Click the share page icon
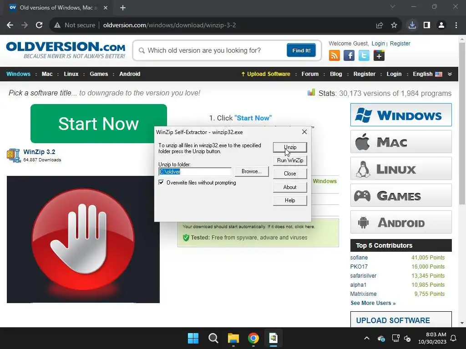Screen dimensions: 466x349 pos(380,25)
